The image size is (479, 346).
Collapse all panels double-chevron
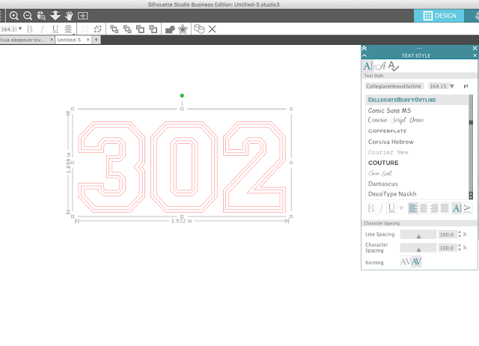[x=364, y=48]
